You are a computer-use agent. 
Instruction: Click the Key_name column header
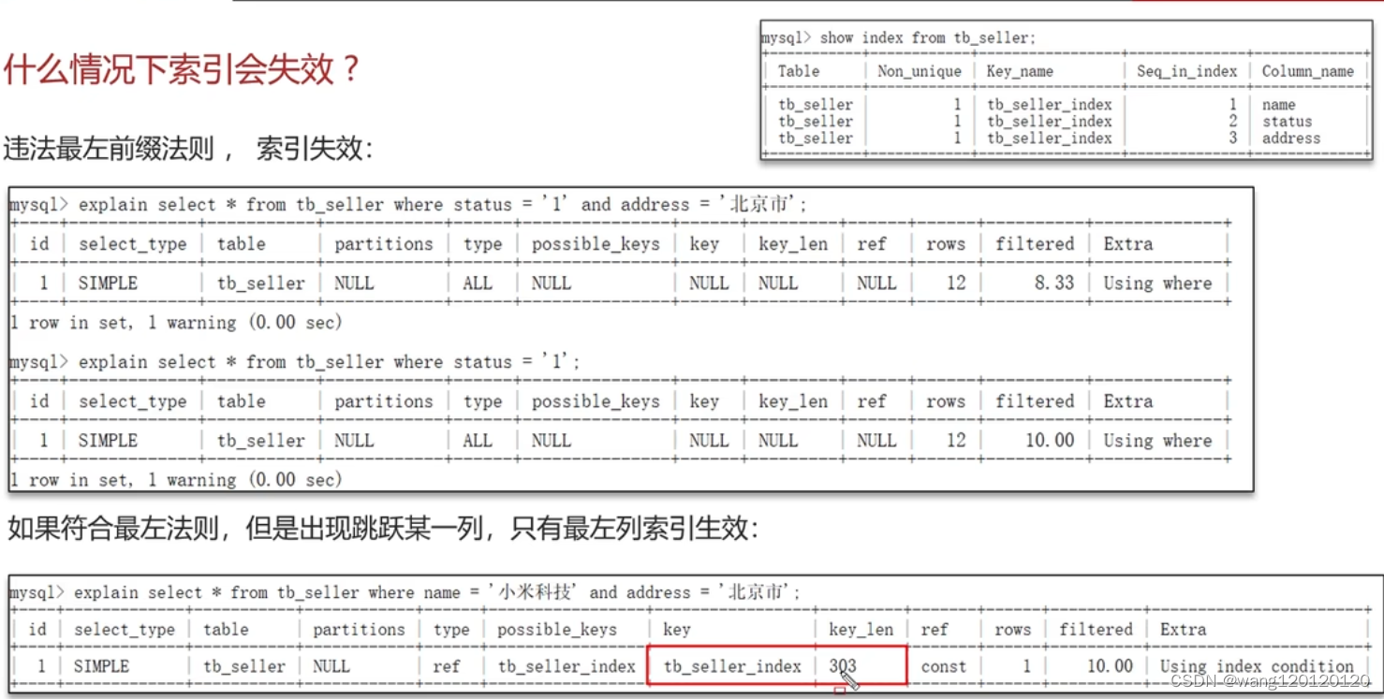[1020, 71]
